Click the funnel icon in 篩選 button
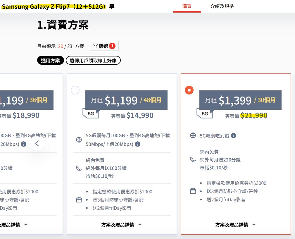The image size is (295, 239). [96, 46]
